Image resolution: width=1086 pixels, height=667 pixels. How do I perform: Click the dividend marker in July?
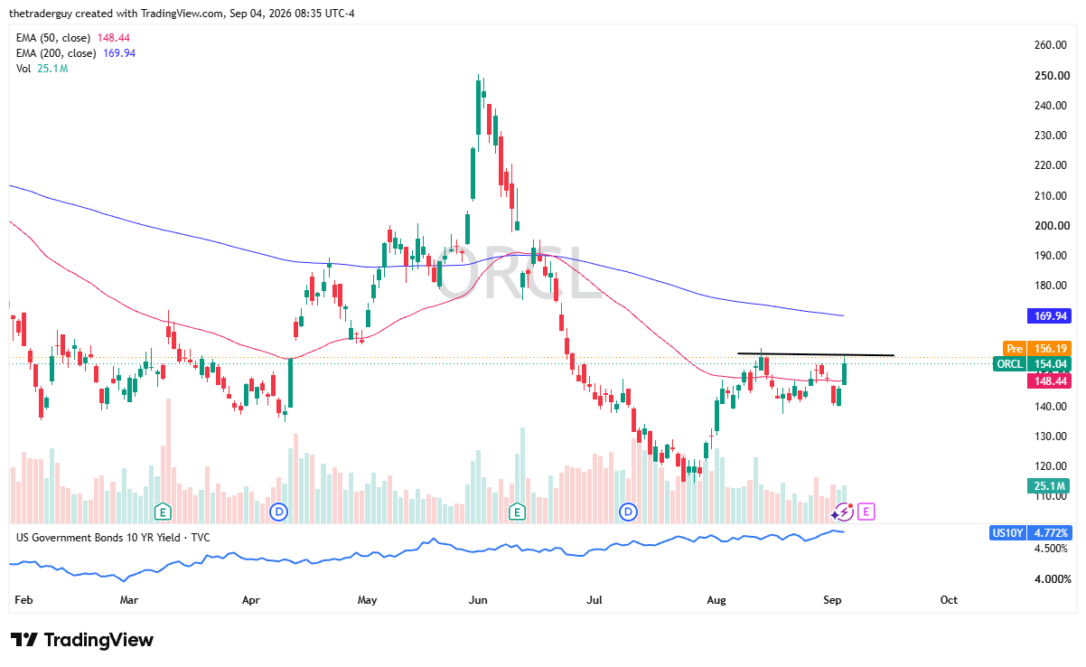point(629,512)
